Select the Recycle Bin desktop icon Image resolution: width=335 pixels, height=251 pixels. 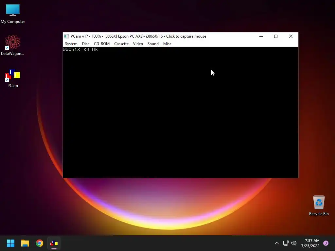tap(319, 206)
